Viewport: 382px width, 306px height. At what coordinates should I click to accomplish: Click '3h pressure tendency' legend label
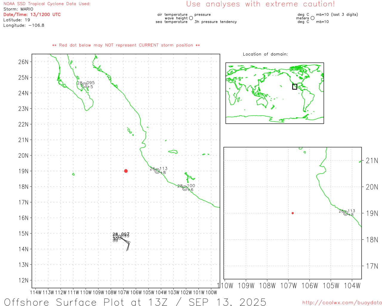pos(215,22)
